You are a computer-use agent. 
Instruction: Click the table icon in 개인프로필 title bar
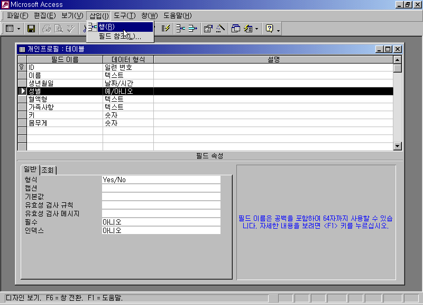coord(22,49)
